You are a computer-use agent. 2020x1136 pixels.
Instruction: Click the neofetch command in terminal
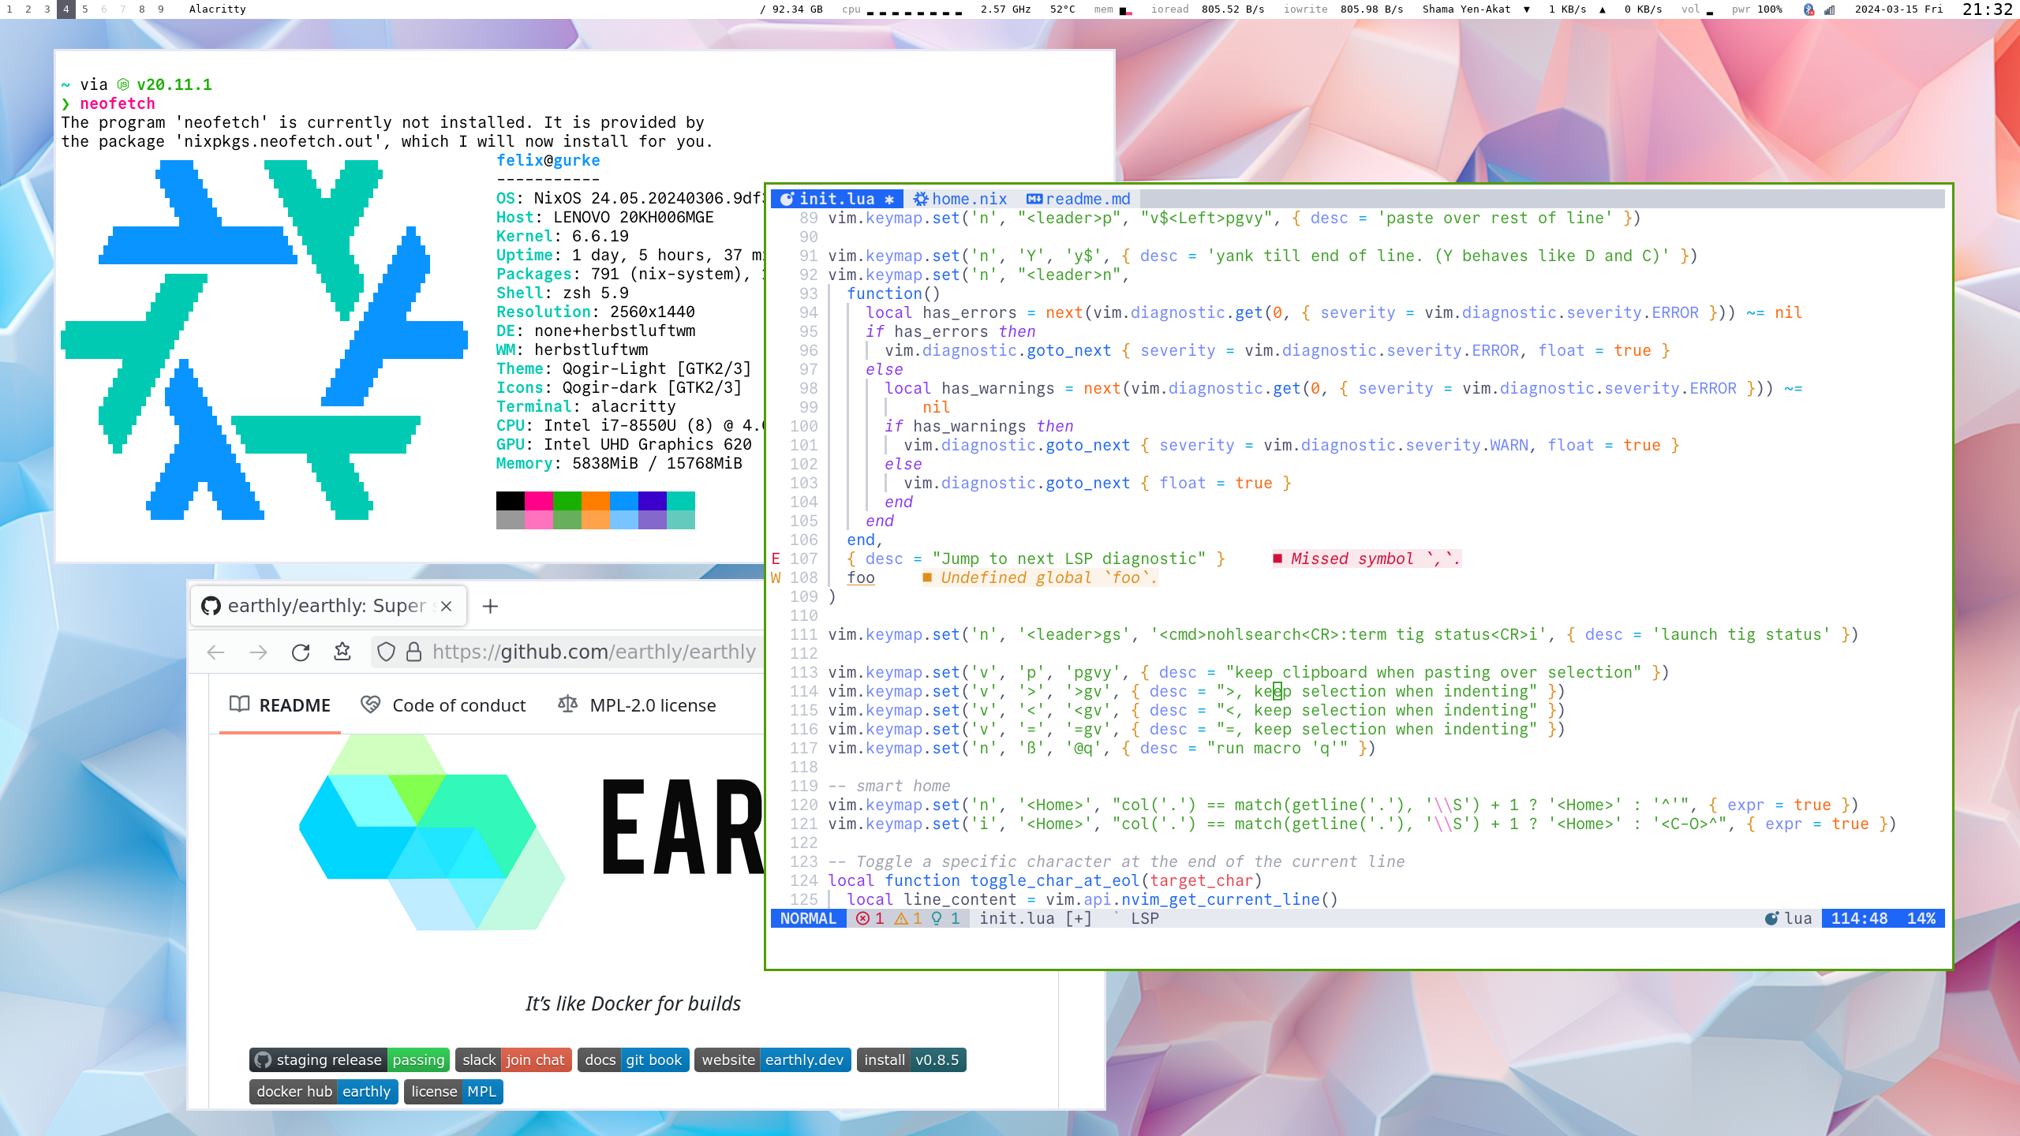coord(118,103)
